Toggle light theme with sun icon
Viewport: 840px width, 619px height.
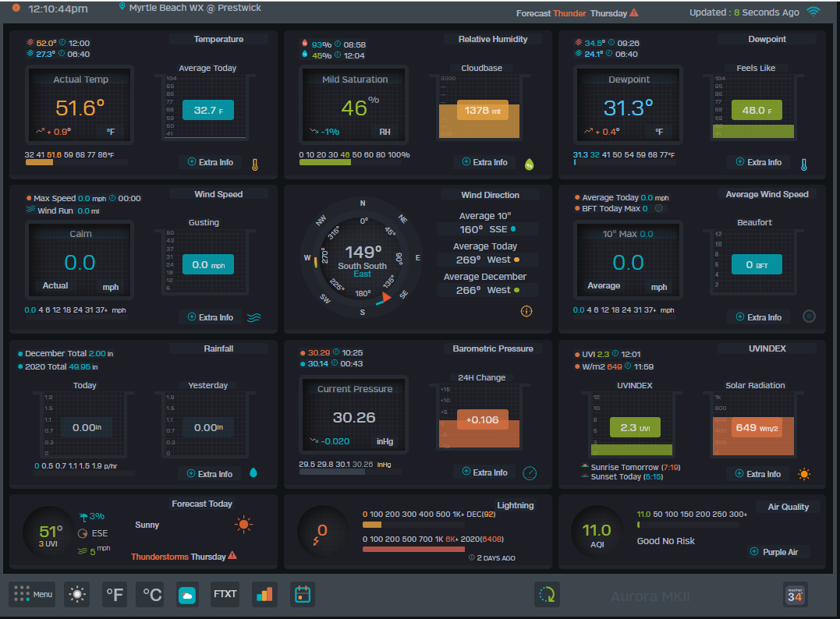point(77,594)
